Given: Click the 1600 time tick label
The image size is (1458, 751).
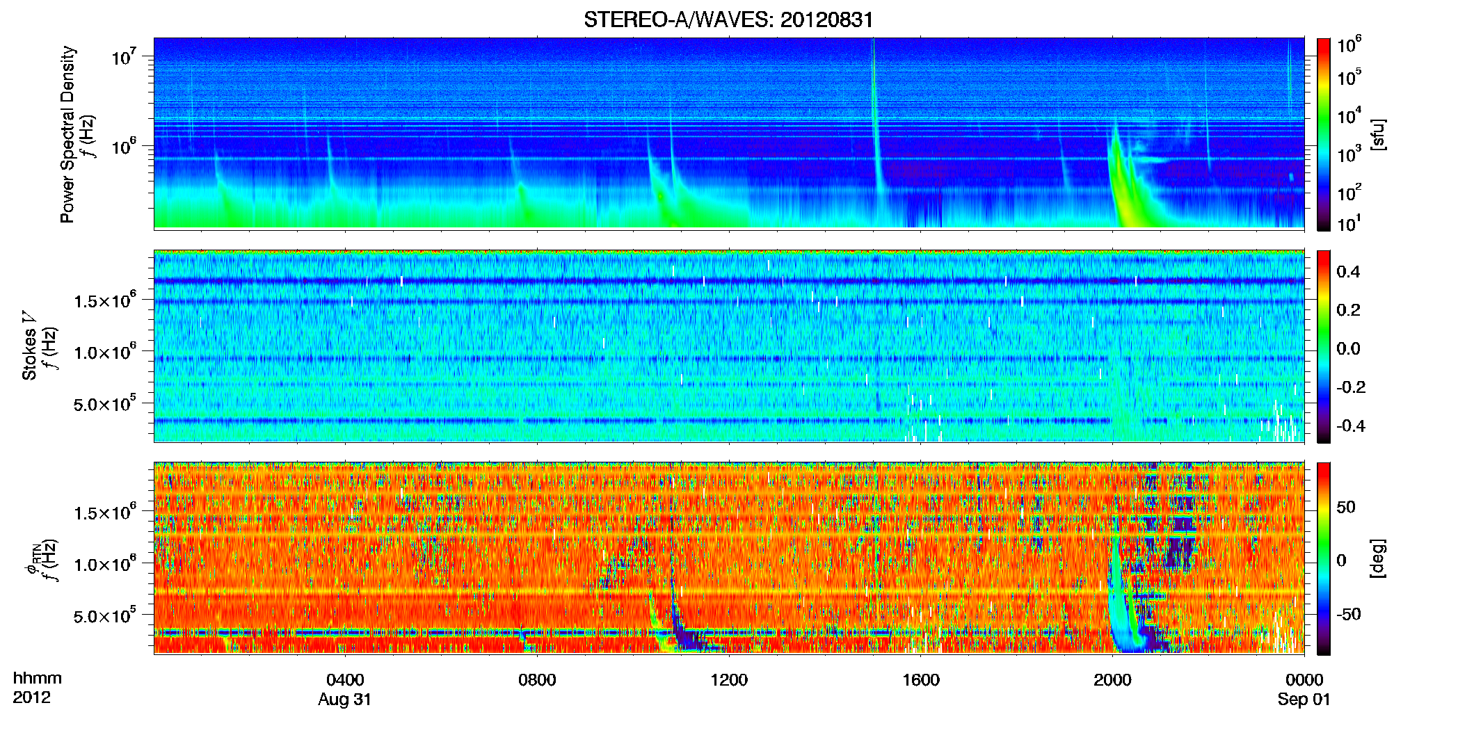Looking at the screenshot, I should pyautogui.click(x=921, y=679).
